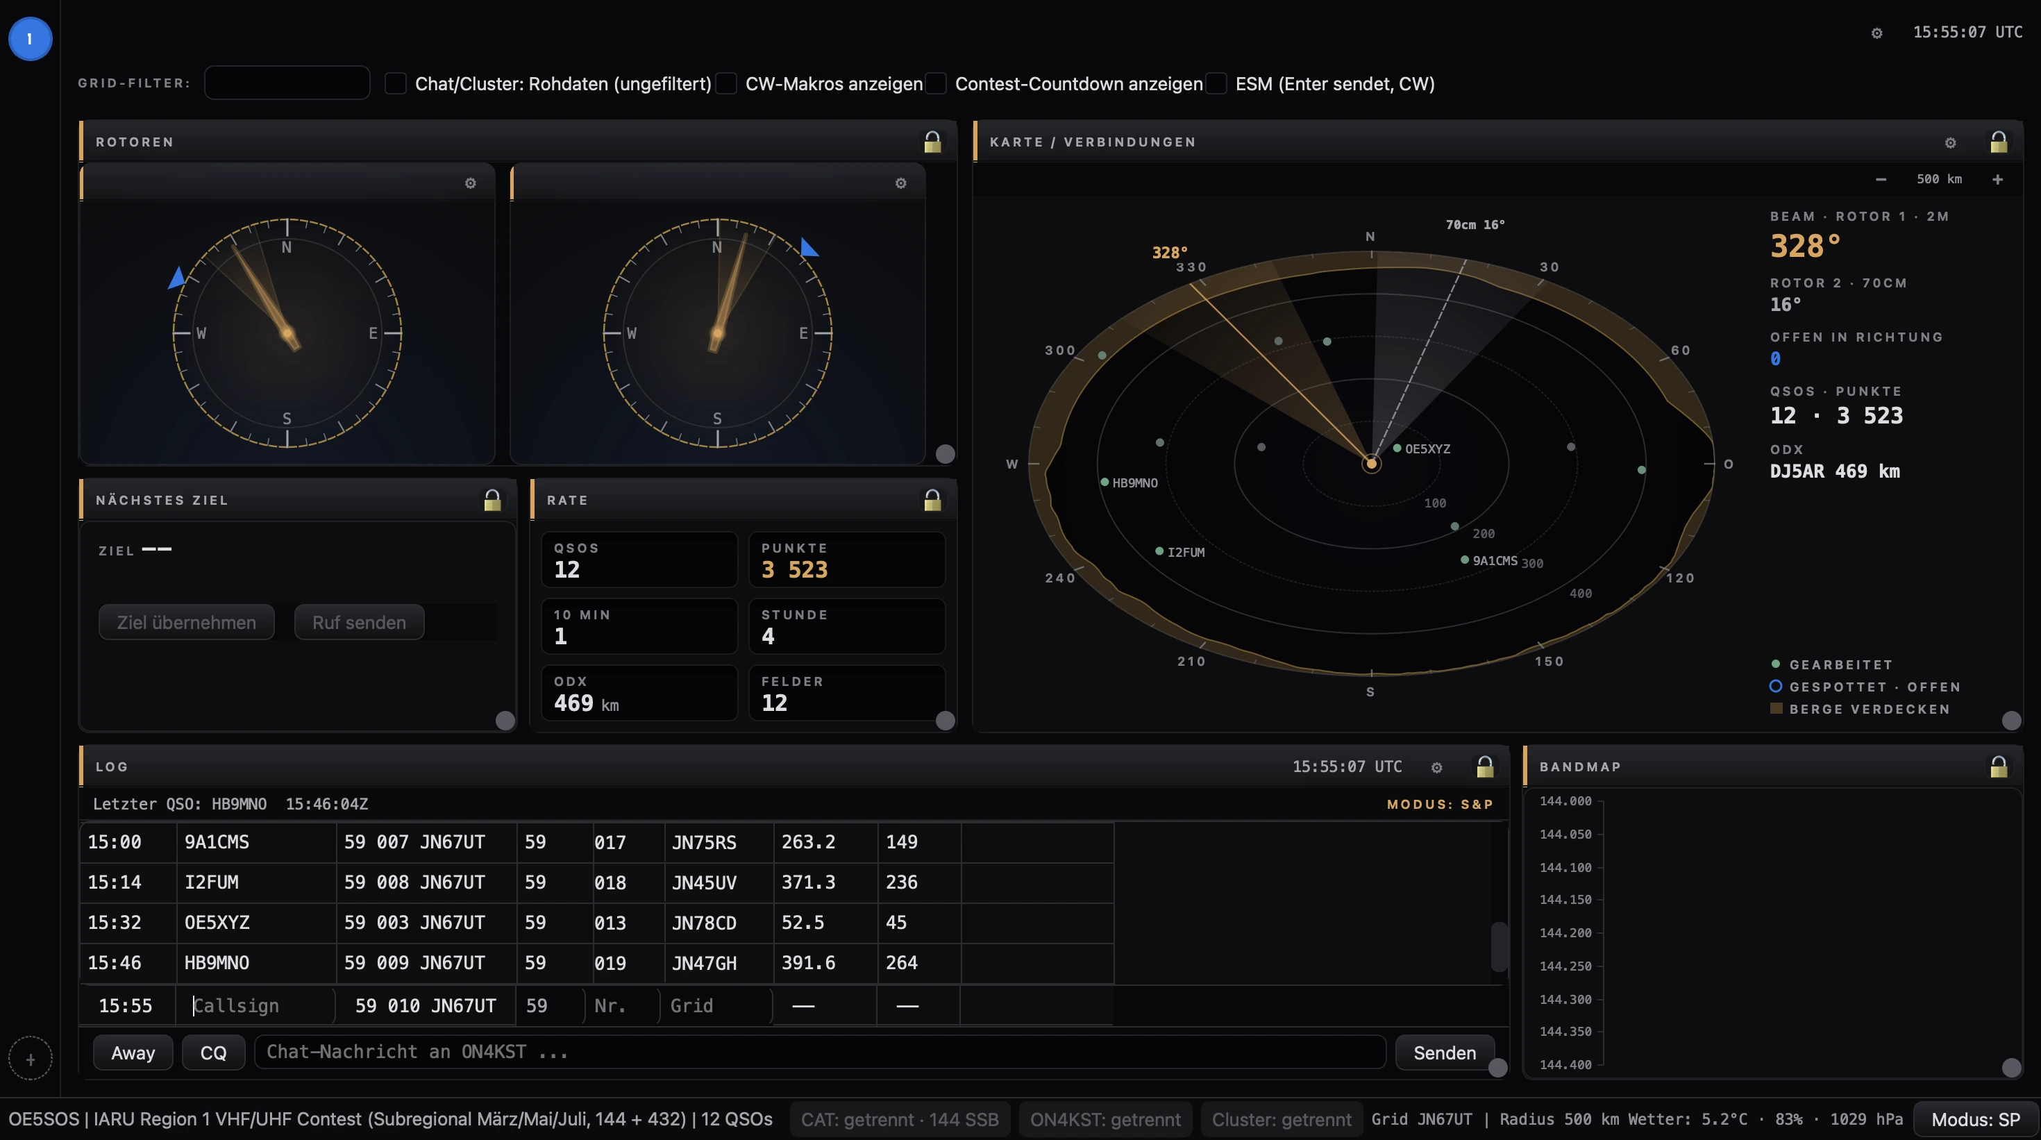Add new workspace with plus circle
This screenshot has width=2041, height=1140.
30,1059
